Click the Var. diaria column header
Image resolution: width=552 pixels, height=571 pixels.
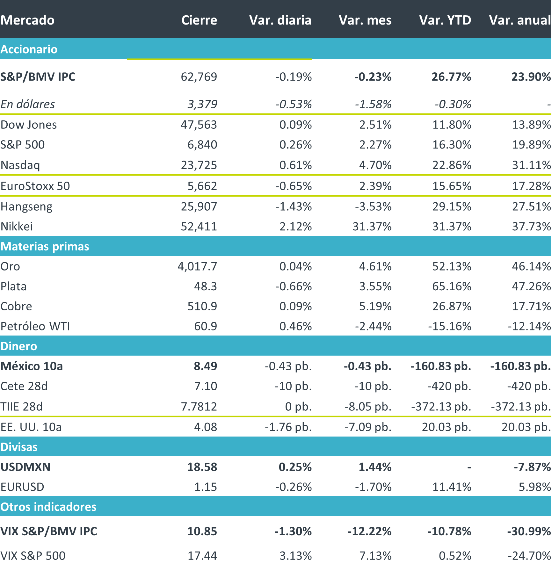(x=280, y=20)
